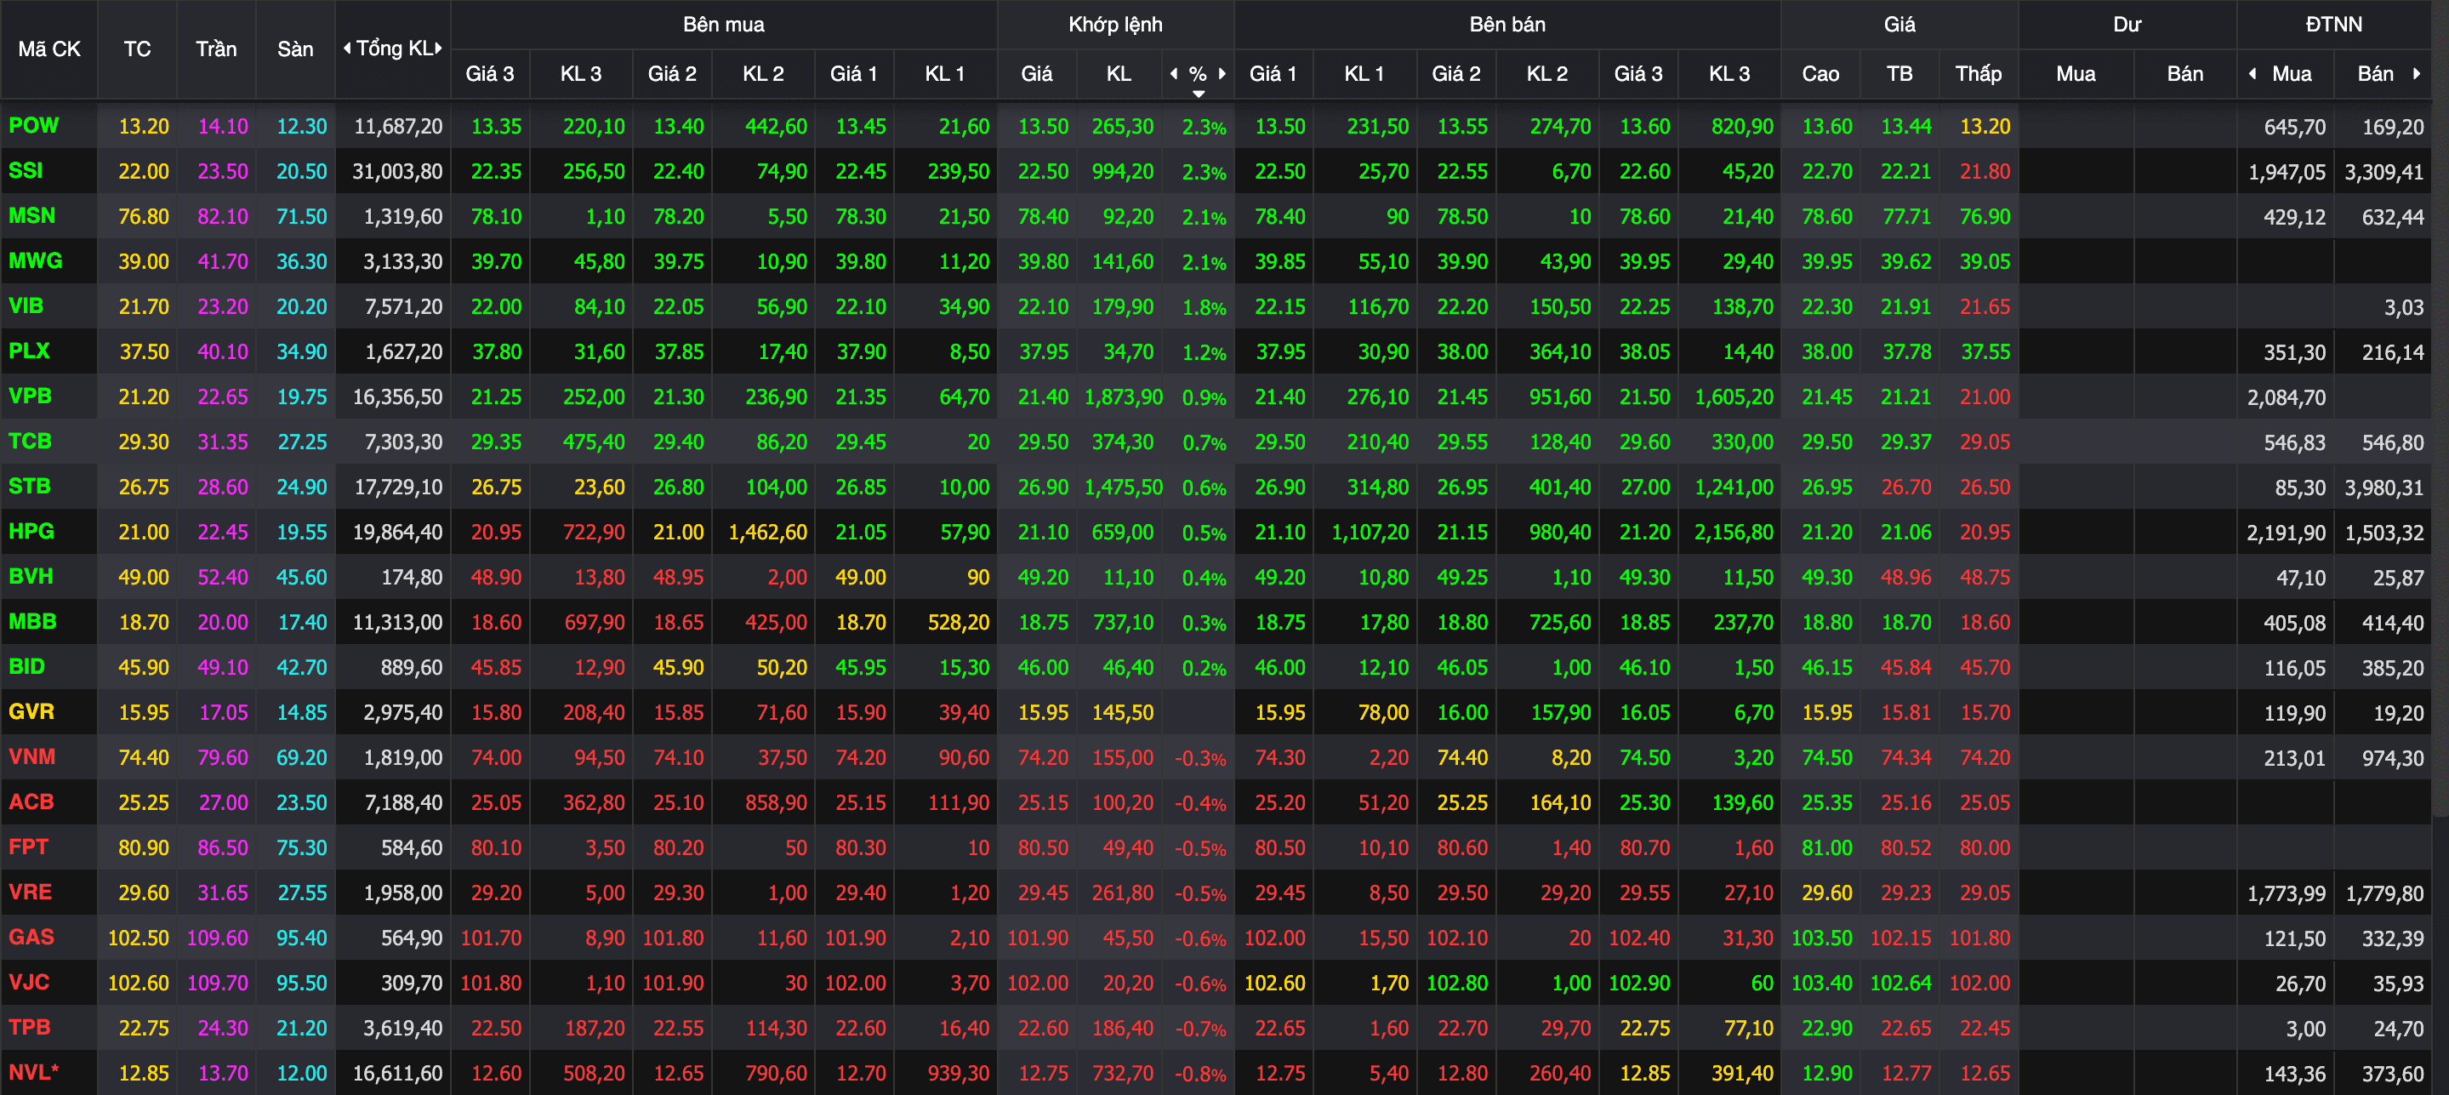The width and height of the screenshot is (2449, 1095).
Task: Click MBB buy KL 1 value 528,20
Action: pos(959,623)
